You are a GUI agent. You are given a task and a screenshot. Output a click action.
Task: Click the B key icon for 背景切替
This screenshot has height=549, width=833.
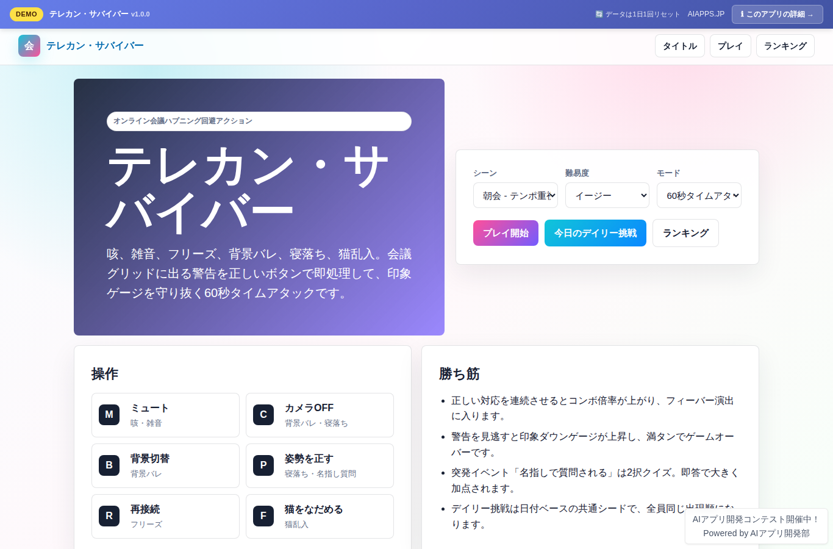tap(109, 465)
